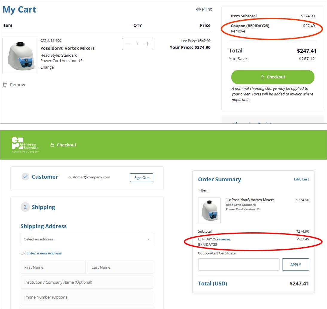Increase quantity with the plus button

(x=147, y=44)
